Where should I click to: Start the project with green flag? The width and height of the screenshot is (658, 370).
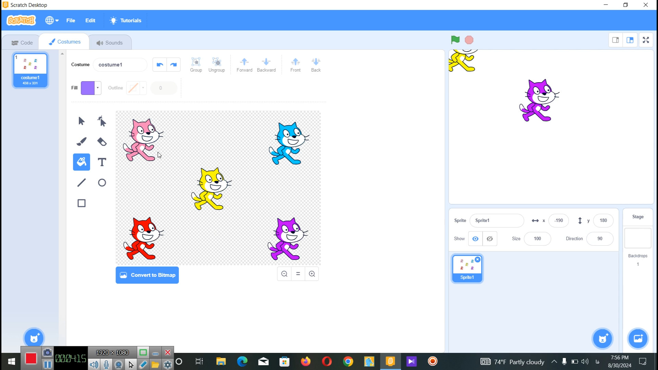pos(455,40)
